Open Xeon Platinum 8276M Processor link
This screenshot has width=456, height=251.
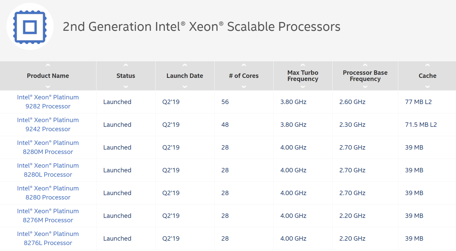tap(48, 216)
